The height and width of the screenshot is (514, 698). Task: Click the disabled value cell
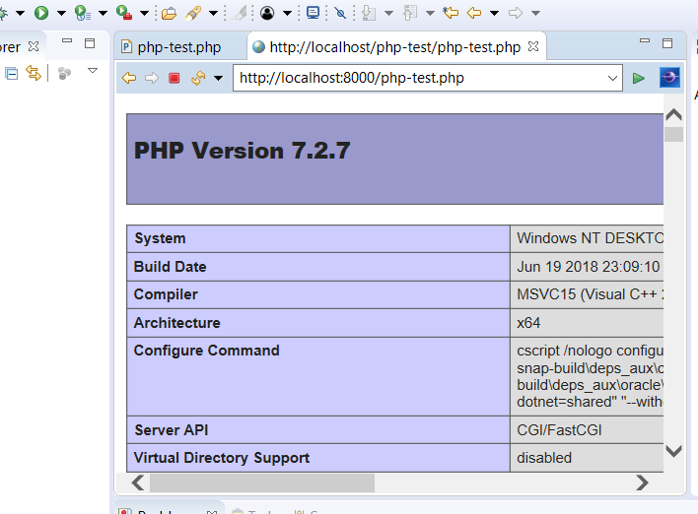[x=588, y=458]
